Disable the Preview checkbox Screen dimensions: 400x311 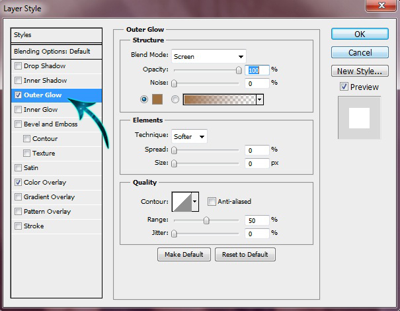344,87
